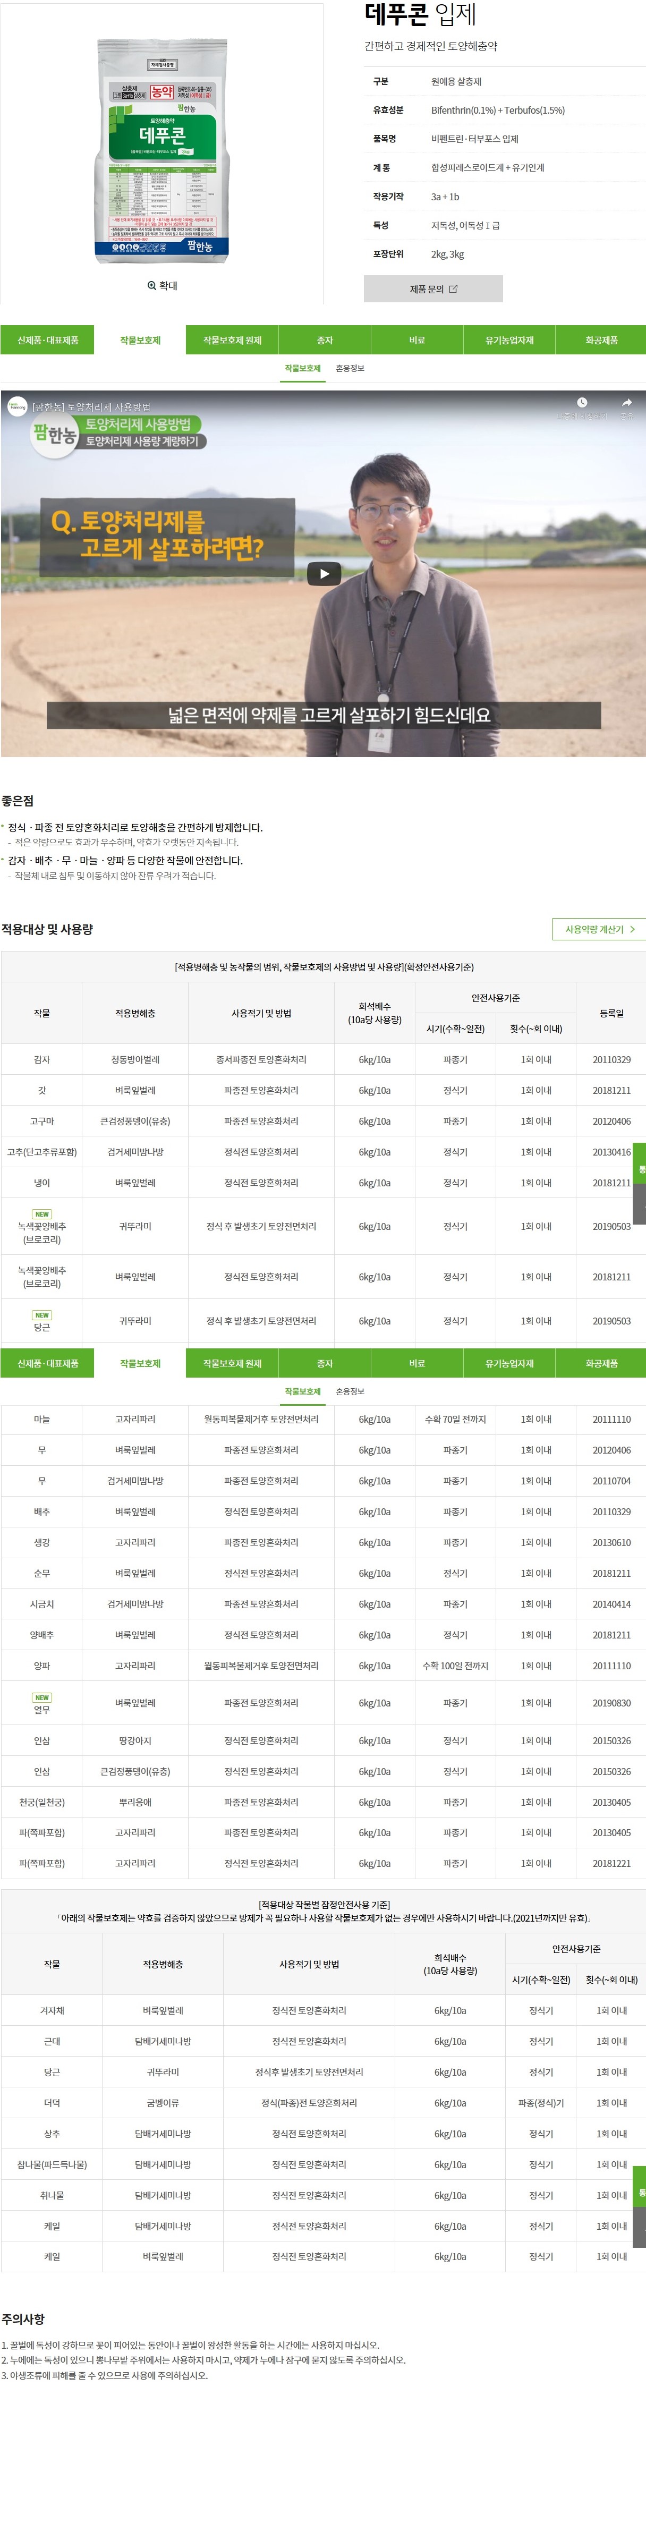Click the 20130416 registration date
Screen dimensions: 646x2548
point(611,1152)
